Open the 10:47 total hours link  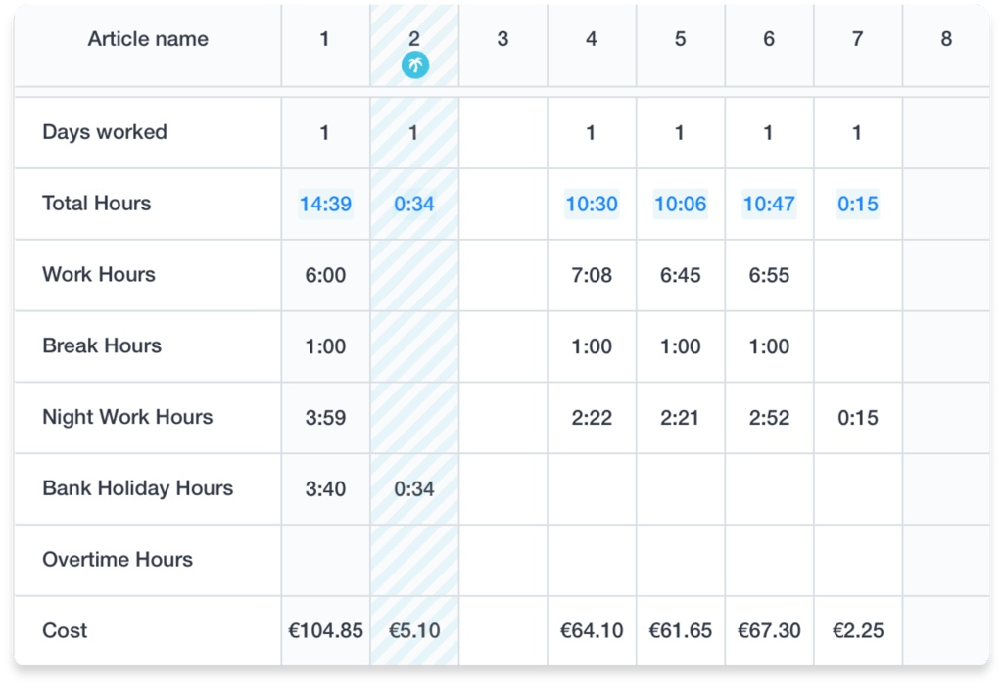[x=769, y=204]
